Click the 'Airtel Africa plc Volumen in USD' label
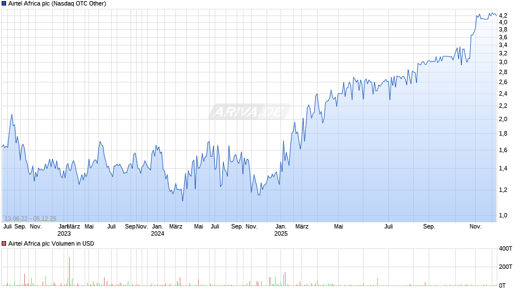This screenshot has width=520, height=291. click(x=51, y=243)
